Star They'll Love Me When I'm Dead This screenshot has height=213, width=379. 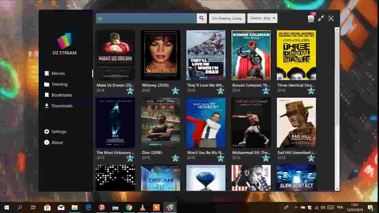tap(221, 91)
